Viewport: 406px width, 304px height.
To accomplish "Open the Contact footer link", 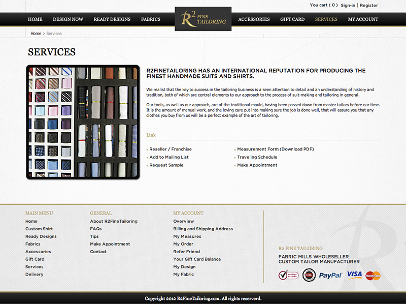I will point(98,252).
